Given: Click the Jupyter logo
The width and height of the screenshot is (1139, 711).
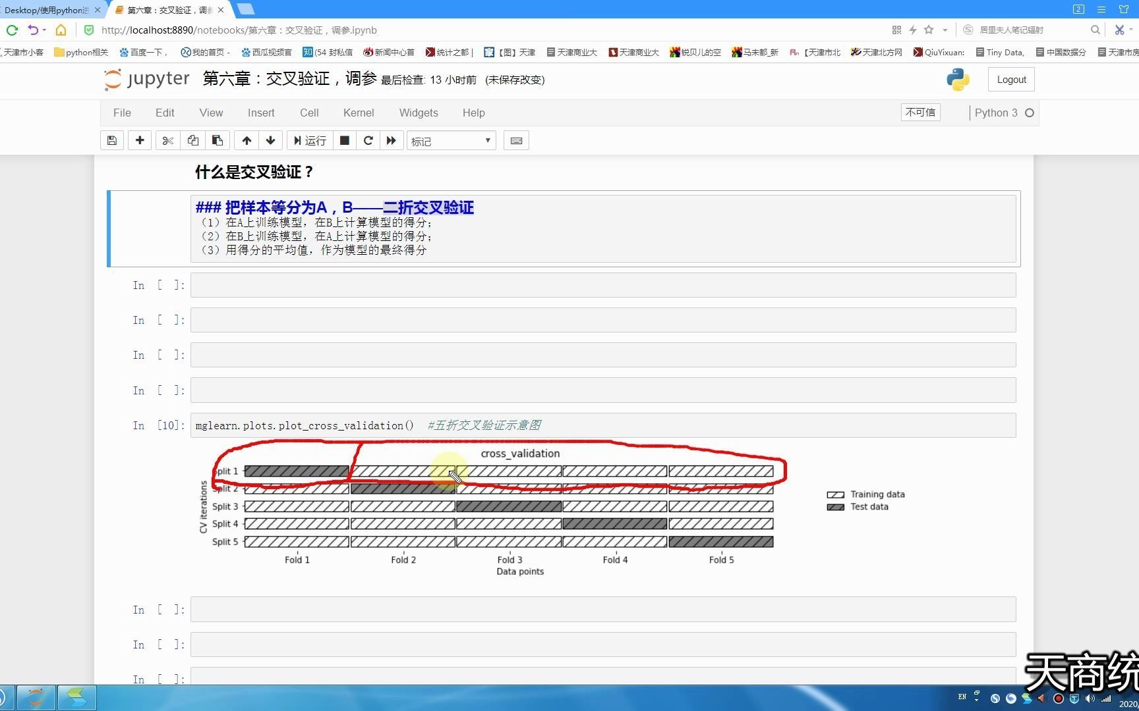Looking at the screenshot, I should click(x=146, y=79).
